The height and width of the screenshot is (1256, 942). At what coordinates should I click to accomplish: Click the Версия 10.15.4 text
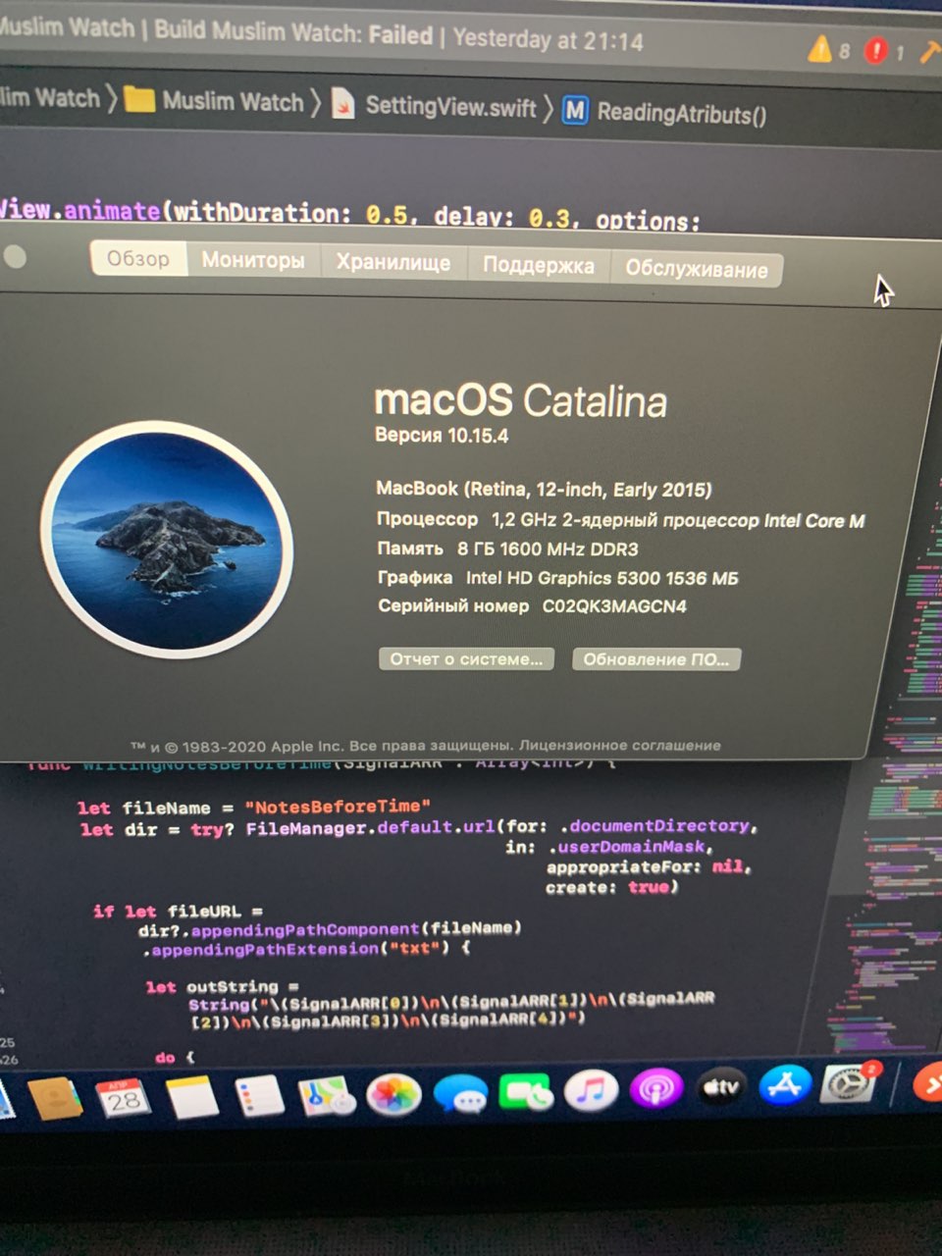(x=442, y=436)
